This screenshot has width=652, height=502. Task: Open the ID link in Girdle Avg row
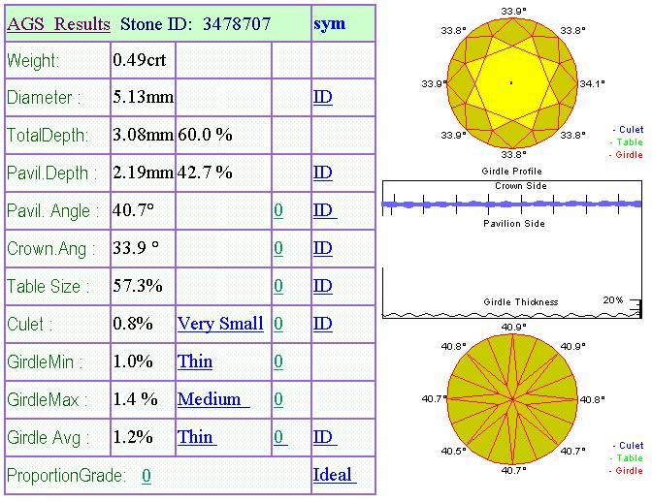(x=325, y=437)
